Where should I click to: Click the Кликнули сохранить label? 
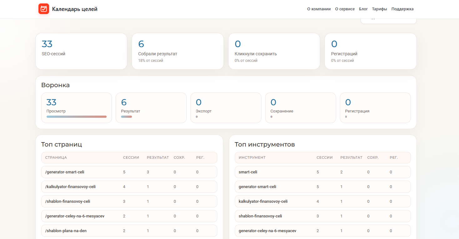tap(256, 54)
